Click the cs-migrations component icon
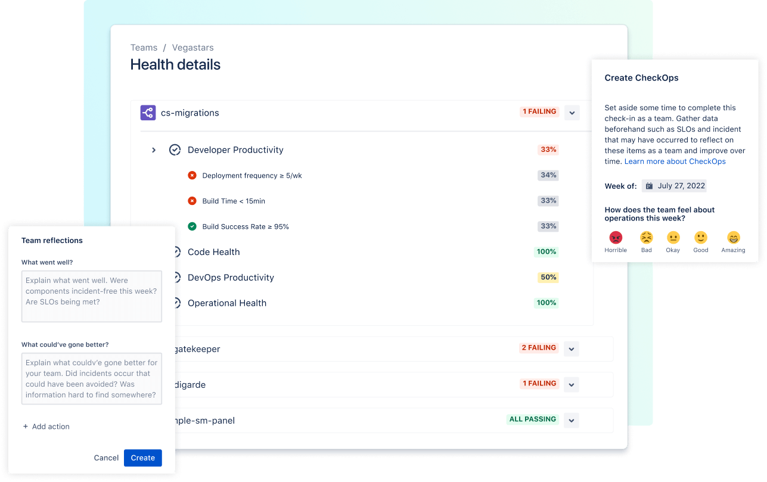Viewport: 767px width, 482px height. pos(148,113)
